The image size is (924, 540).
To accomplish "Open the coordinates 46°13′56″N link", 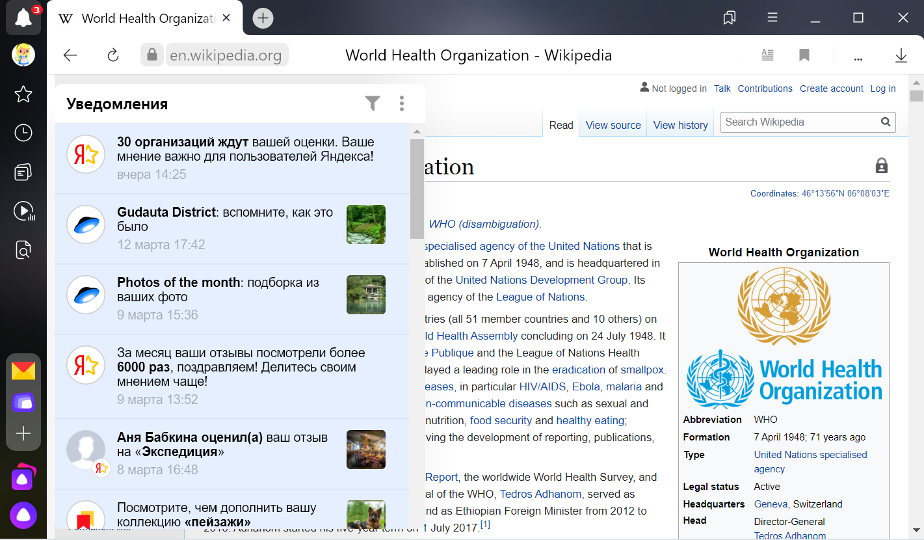I will pyautogui.click(x=845, y=193).
